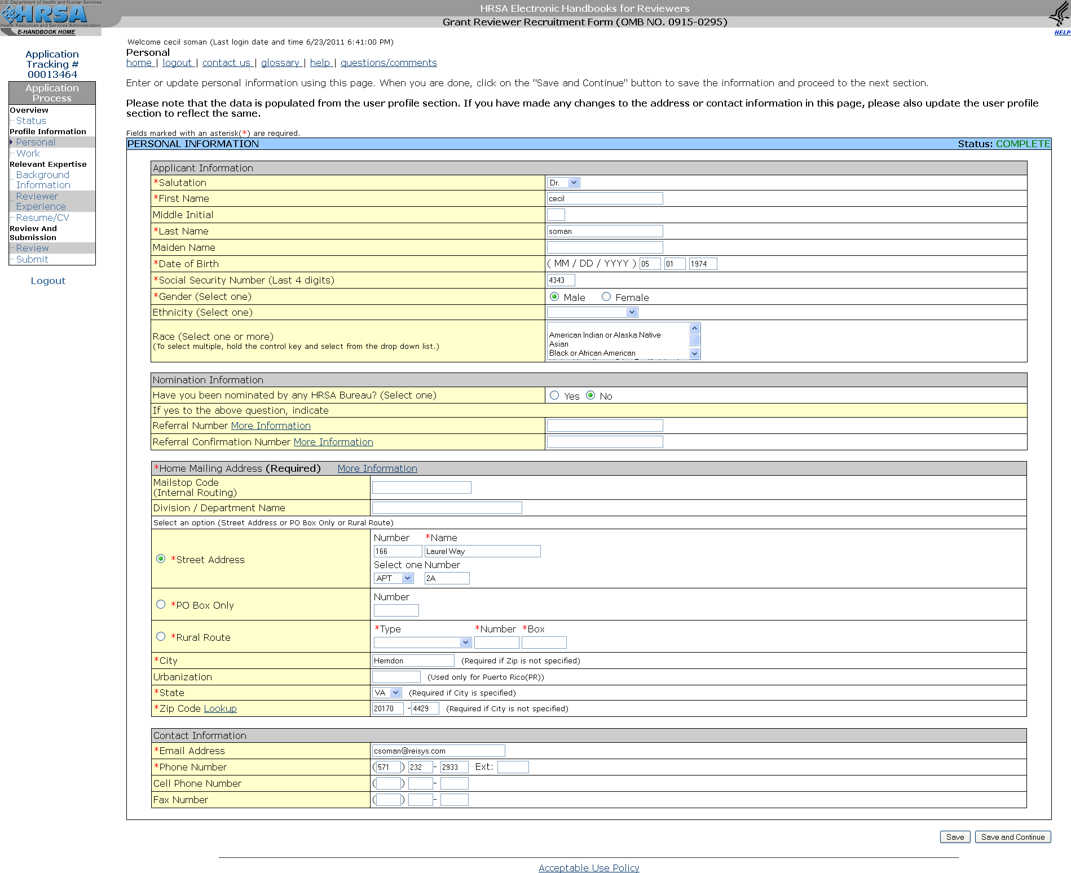1071x873 pixels.
Task: Select the Female gender option
Action: click(606, 297)
